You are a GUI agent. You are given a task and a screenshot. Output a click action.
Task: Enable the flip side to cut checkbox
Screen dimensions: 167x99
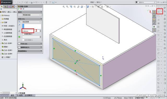pyautogui.click(x=23, y=34)
